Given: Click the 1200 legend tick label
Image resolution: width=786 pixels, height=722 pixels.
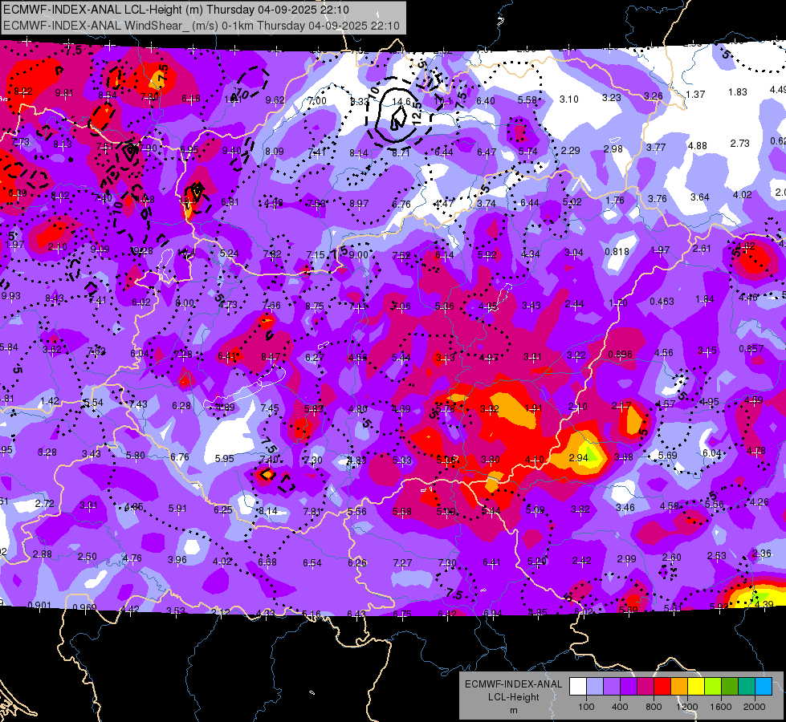Looking at the screenshot, I should 686,707.
